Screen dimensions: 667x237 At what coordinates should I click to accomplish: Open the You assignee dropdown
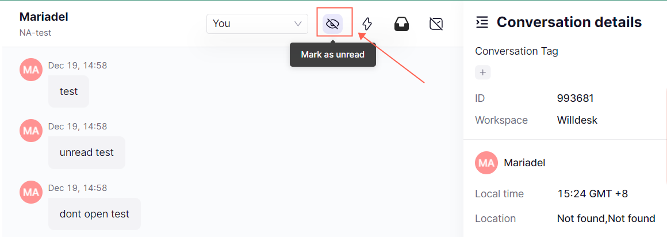(257, 24)
